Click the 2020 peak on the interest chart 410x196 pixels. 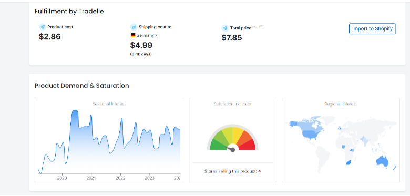point(75,111)
